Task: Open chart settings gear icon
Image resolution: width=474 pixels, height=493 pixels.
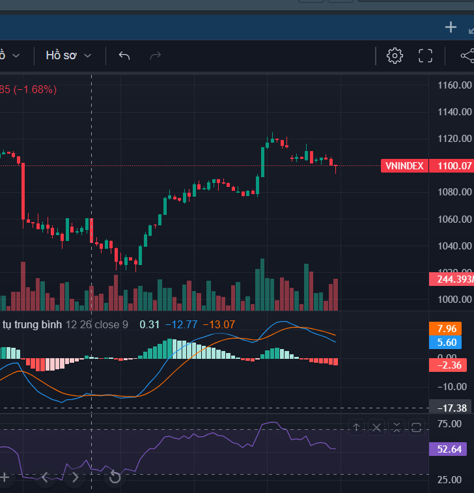Action: (x=395, y=56)
